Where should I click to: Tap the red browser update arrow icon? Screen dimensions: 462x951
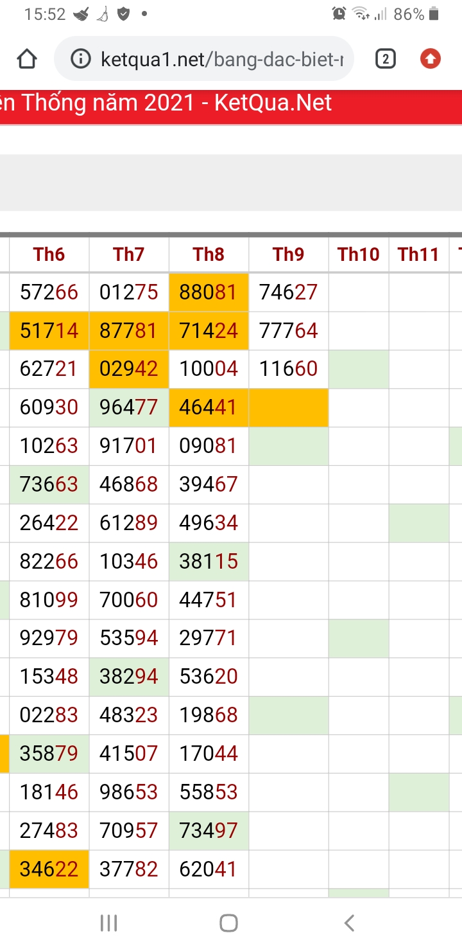(431, 60)
